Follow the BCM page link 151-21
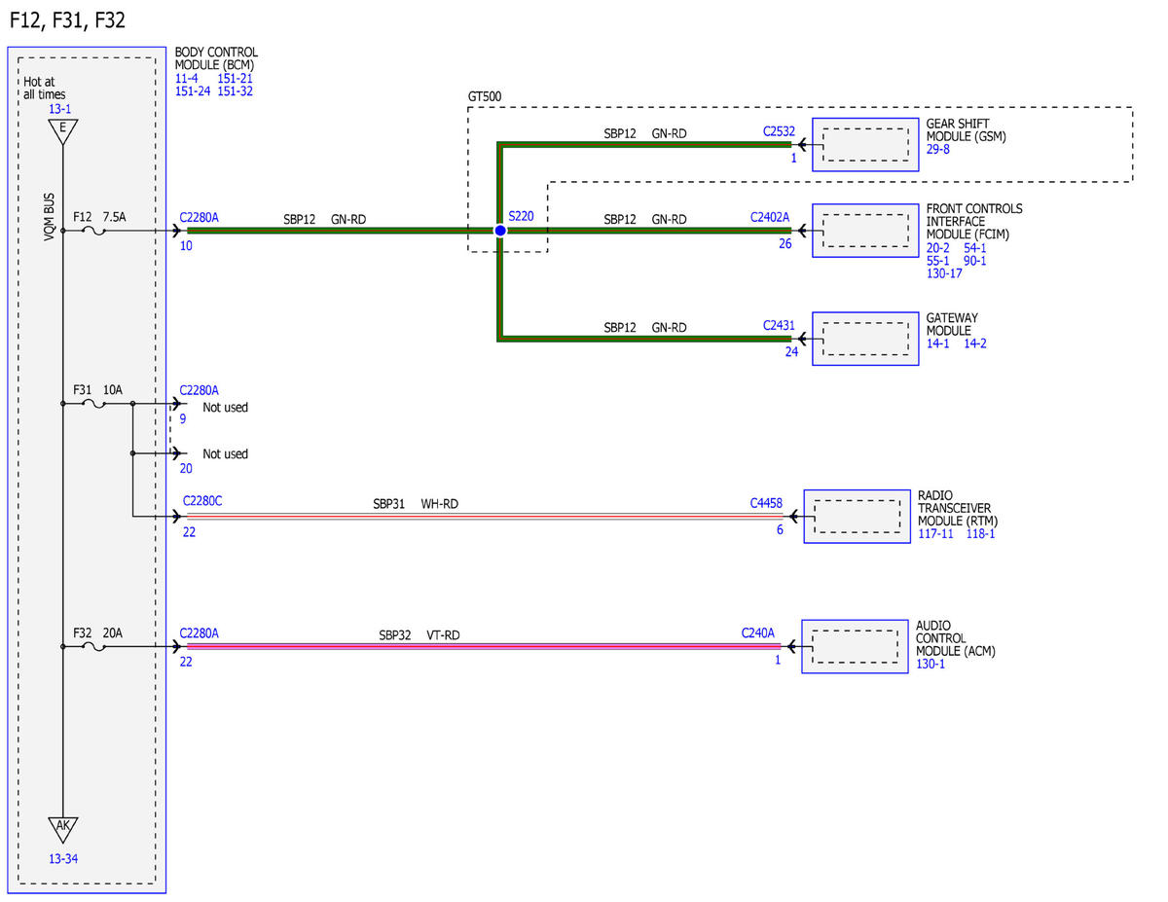The image size is (1168, 902). 236,78
